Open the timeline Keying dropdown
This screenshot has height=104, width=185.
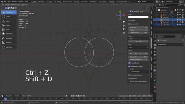point(18,96)
